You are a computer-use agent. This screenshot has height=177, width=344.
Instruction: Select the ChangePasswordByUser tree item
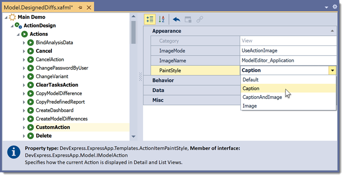tap(62, 68)
